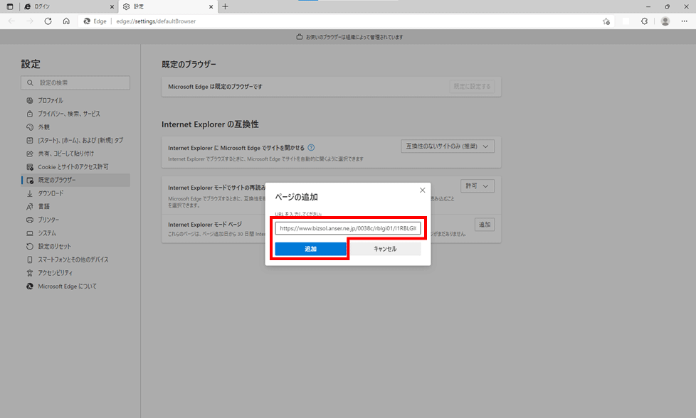Open a new tab with plus button

(x=225, y=6)
